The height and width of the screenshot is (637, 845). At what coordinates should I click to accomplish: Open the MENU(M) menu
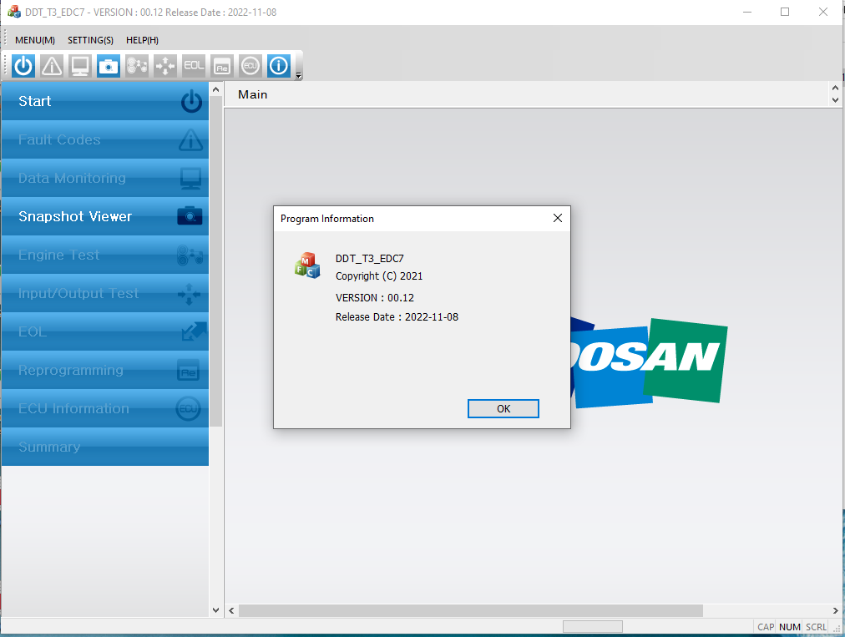35,40
